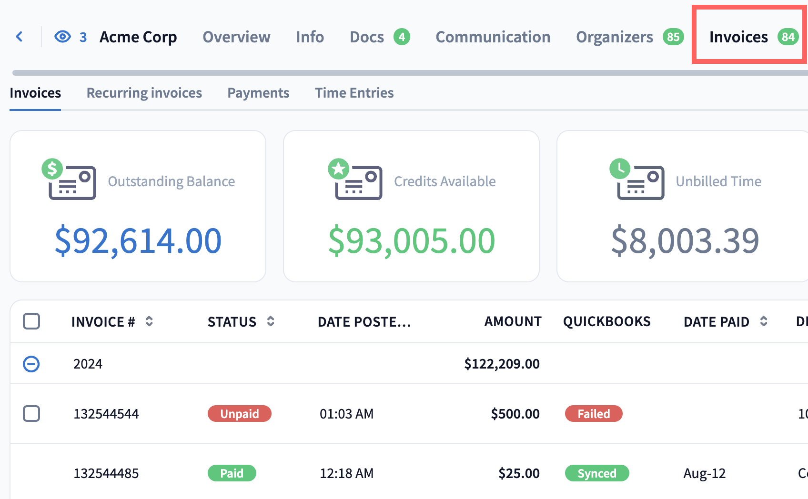This screenshot has height=499, width=808.
Task: Click the green Docs count badge
Action: [x=402, y=37]
